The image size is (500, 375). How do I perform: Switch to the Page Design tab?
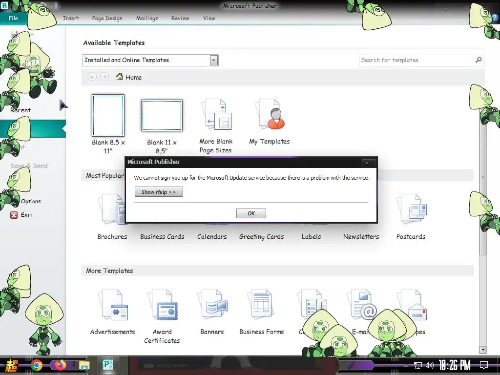point(107,18)
